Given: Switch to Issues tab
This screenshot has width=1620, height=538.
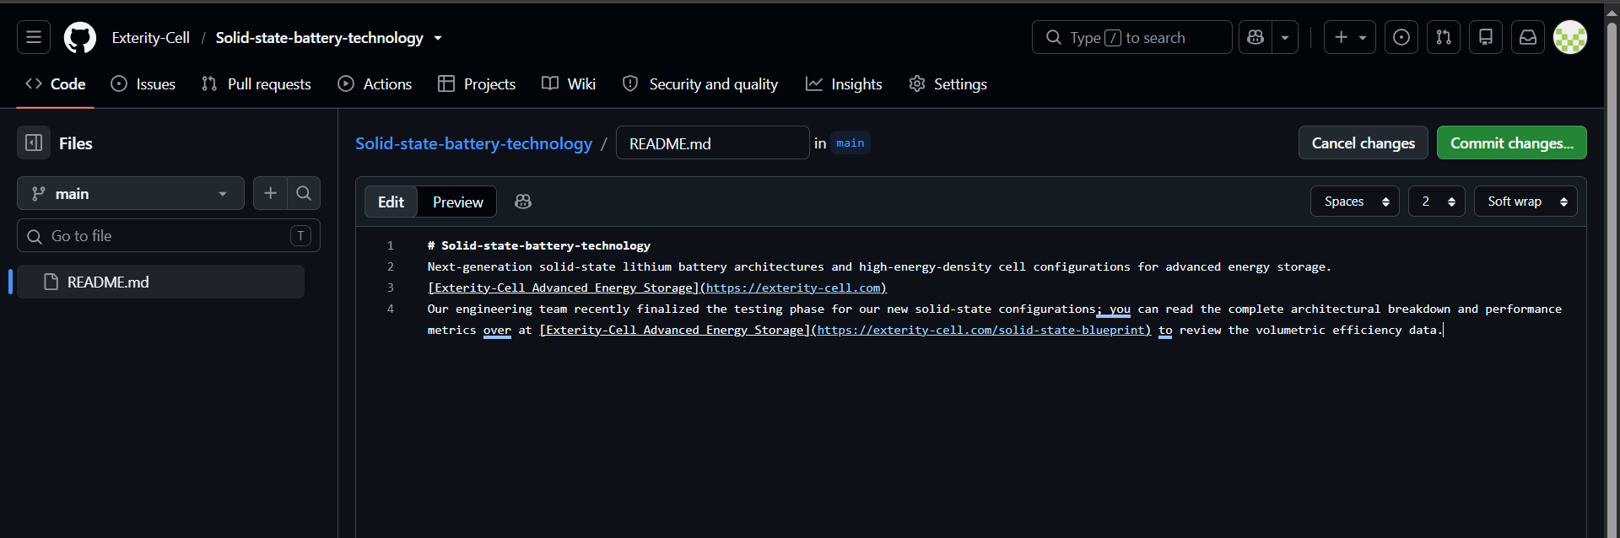Looking at the screenshot, I should (x=143, y=84).
